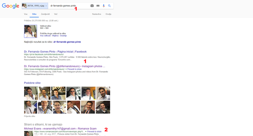Viewport: 253px width, 136px height.
Task: Open the Orodja tools menu
Action: tap(108, 14)
